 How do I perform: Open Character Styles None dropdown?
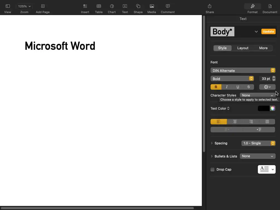[x=258, y=95]
